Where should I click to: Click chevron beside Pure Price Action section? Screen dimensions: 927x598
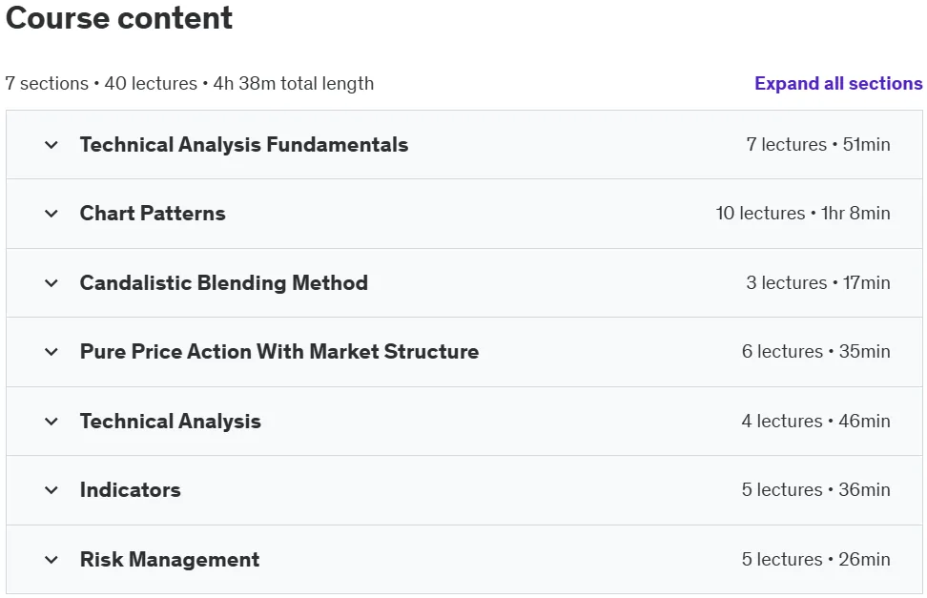coord(51,352)
